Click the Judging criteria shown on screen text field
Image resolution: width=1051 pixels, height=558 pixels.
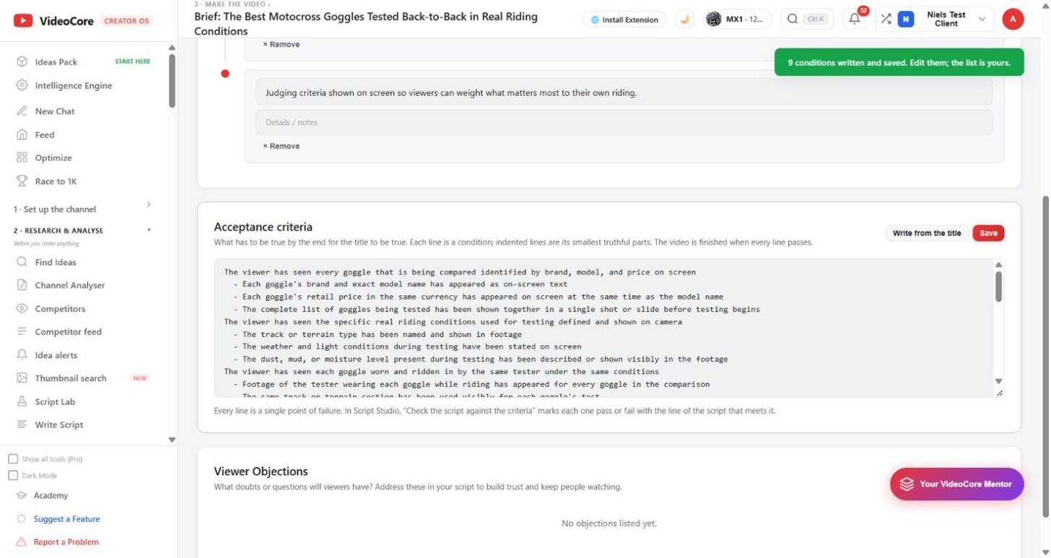tap(624, 92)
